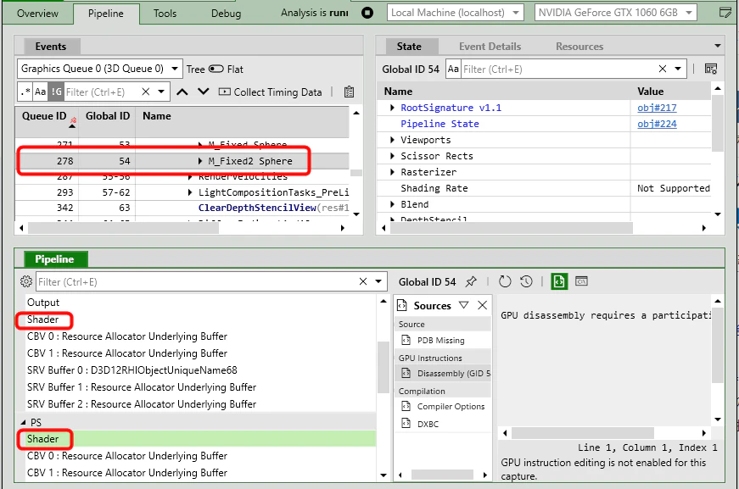Image resolution: width=739 pixels, height=489 pixels.
Task: Collapse the PS section
Action: [x=23, y=422]
